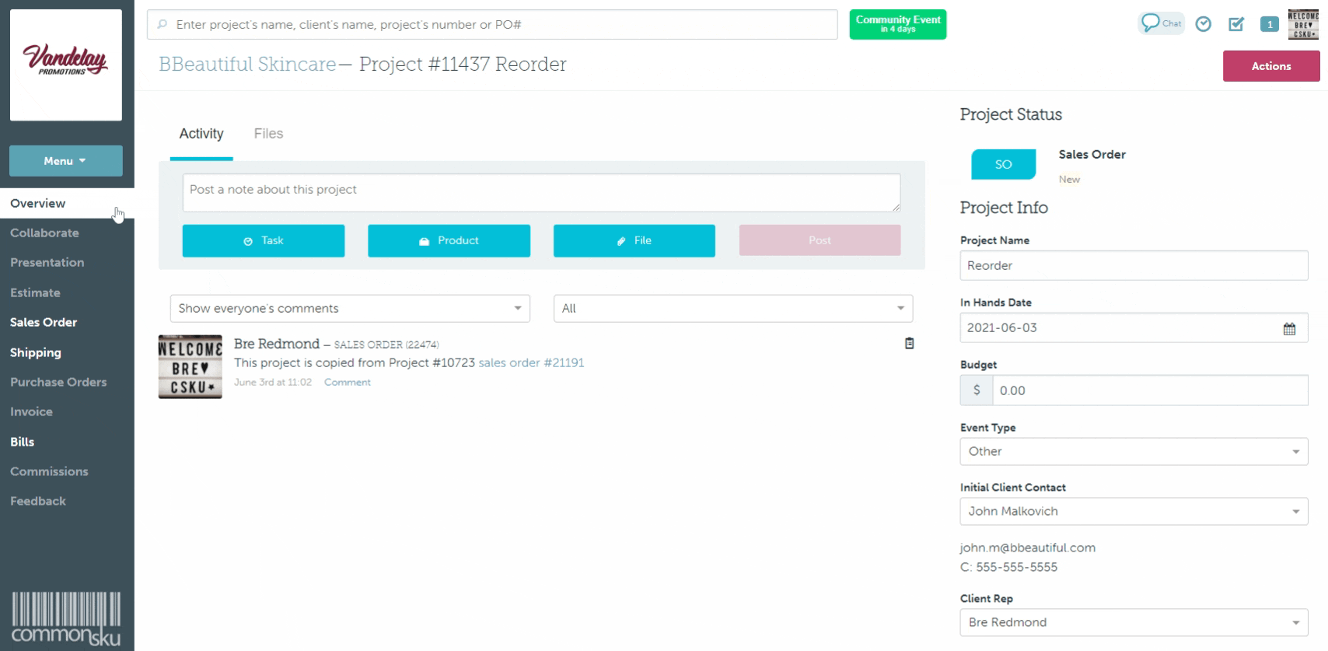Go to Sales Order in sidebar
The height and width of the screenshot is (651, 1328).
[44, 323]
